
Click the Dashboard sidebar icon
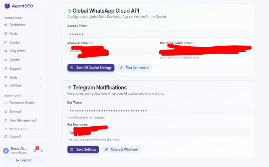pos(6,25)
